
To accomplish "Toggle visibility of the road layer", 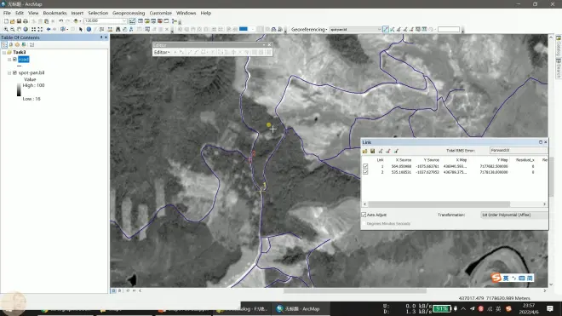I will click(x=14, y=59).
